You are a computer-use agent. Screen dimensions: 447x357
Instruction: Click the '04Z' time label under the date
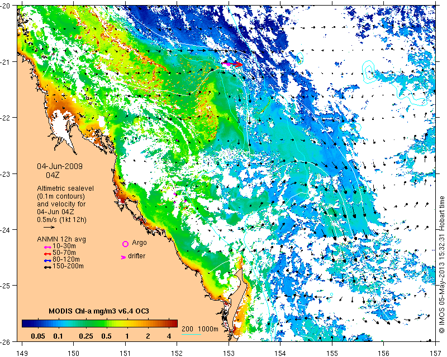53,175
